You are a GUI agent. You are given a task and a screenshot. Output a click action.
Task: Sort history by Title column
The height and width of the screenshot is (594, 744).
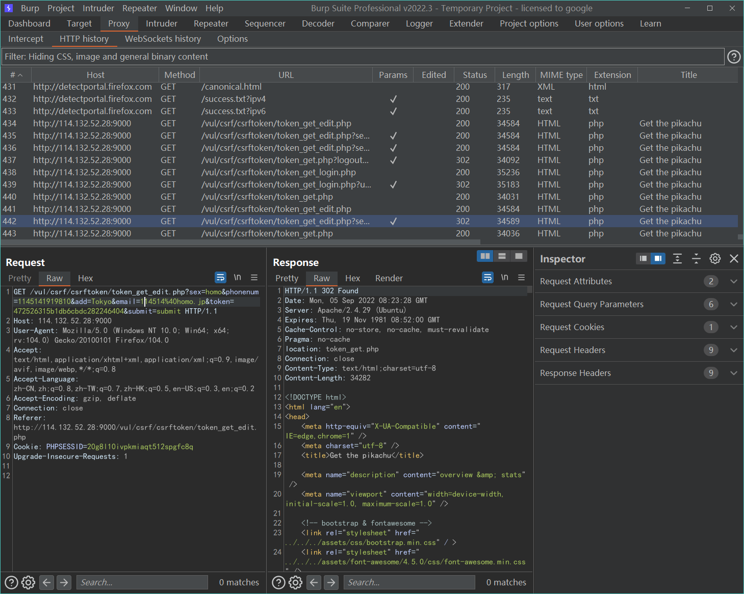[688, 75]
